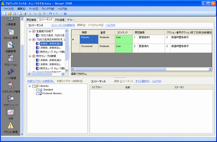
Task: Open the Redo history dropdown arrow
Action: pos(60,14)
